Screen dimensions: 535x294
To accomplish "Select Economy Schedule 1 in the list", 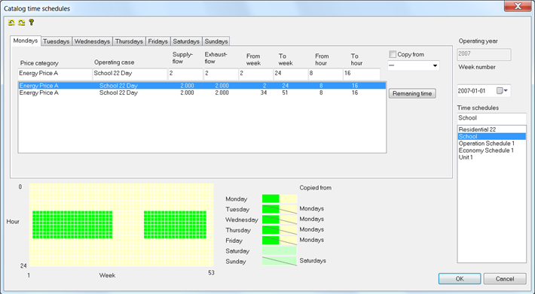I will click(491, 150).
